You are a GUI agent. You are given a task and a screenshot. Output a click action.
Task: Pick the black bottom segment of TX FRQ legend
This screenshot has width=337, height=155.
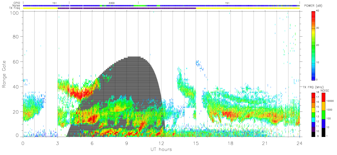click(x=313, y=134)
